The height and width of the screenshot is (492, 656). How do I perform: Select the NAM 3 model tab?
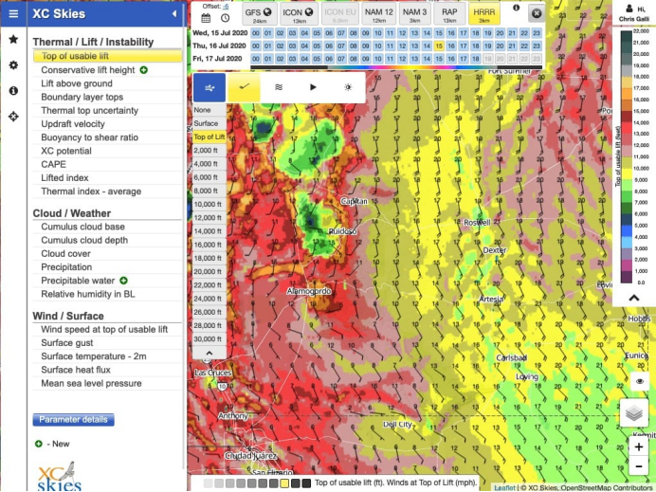(414, 14)
